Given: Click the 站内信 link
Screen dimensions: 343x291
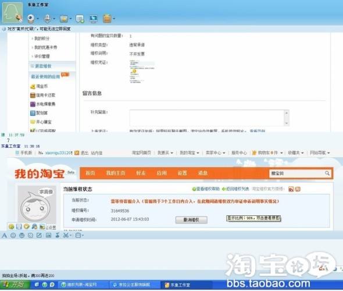Looking at the screenshot, I should (97, 153).
